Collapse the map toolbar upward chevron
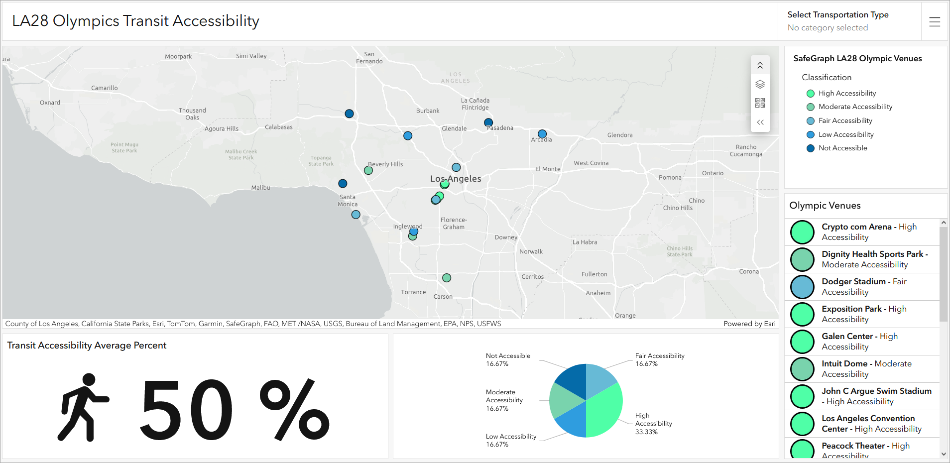Image resolution: width=950 pixels, height=463 pixels. pyautogui.click(x=760, y=65)
